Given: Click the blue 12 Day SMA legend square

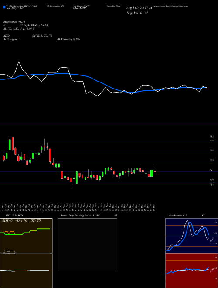Looking at the screenshot, I should point(5,7).
